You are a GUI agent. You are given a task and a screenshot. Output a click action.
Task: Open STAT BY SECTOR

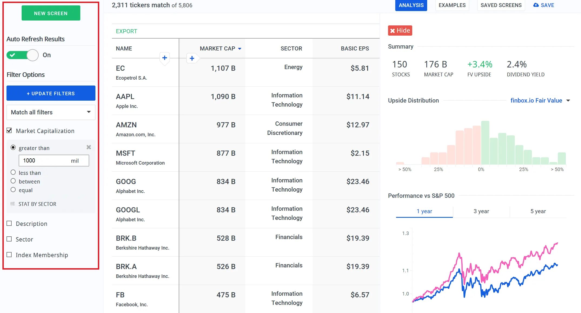(x=37, y=204)
